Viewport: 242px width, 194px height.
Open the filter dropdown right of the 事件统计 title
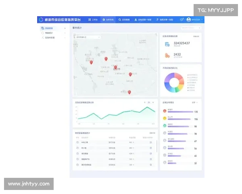tap(191, 28)
